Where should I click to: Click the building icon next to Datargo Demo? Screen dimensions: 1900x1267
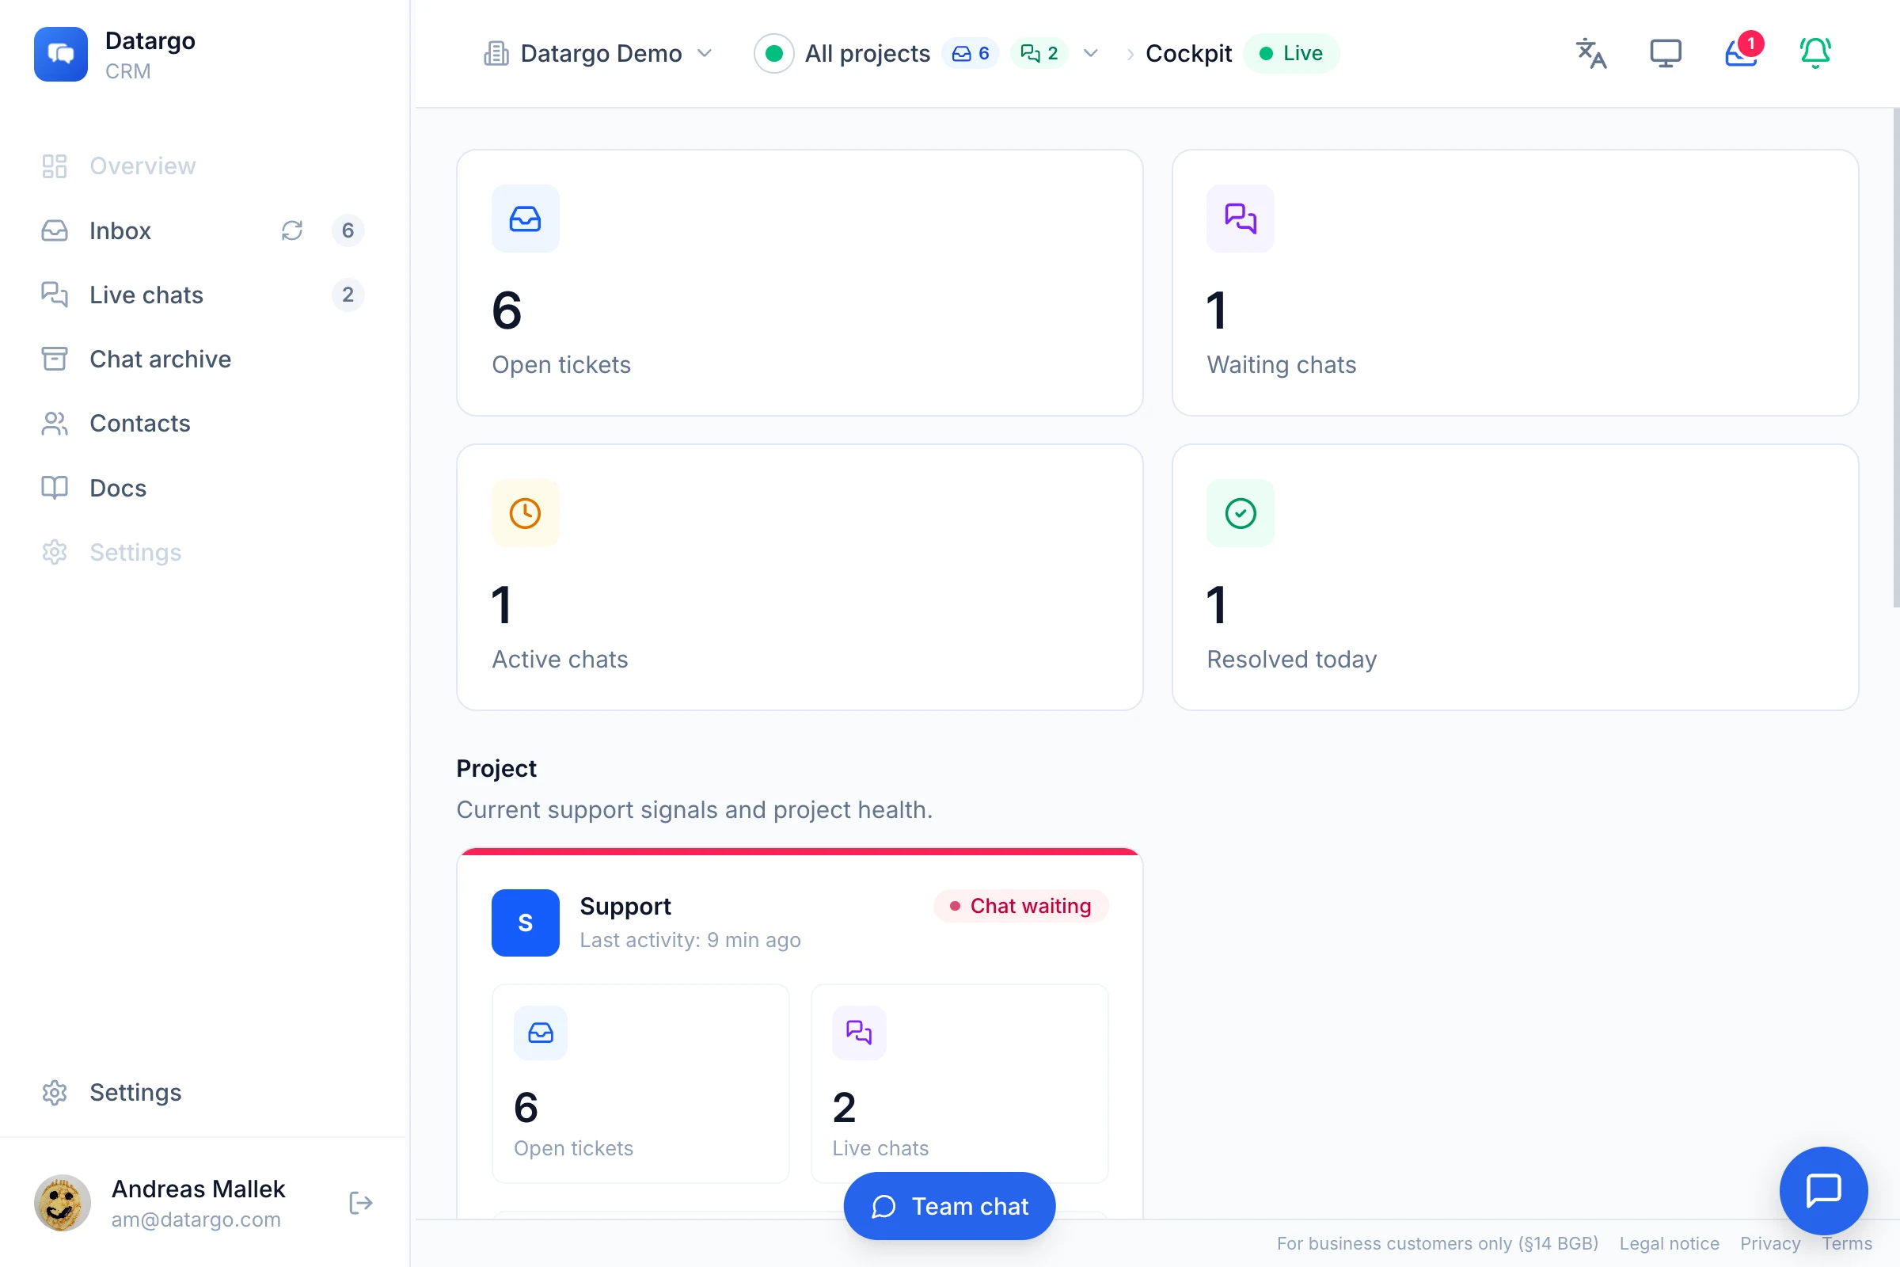496,53
